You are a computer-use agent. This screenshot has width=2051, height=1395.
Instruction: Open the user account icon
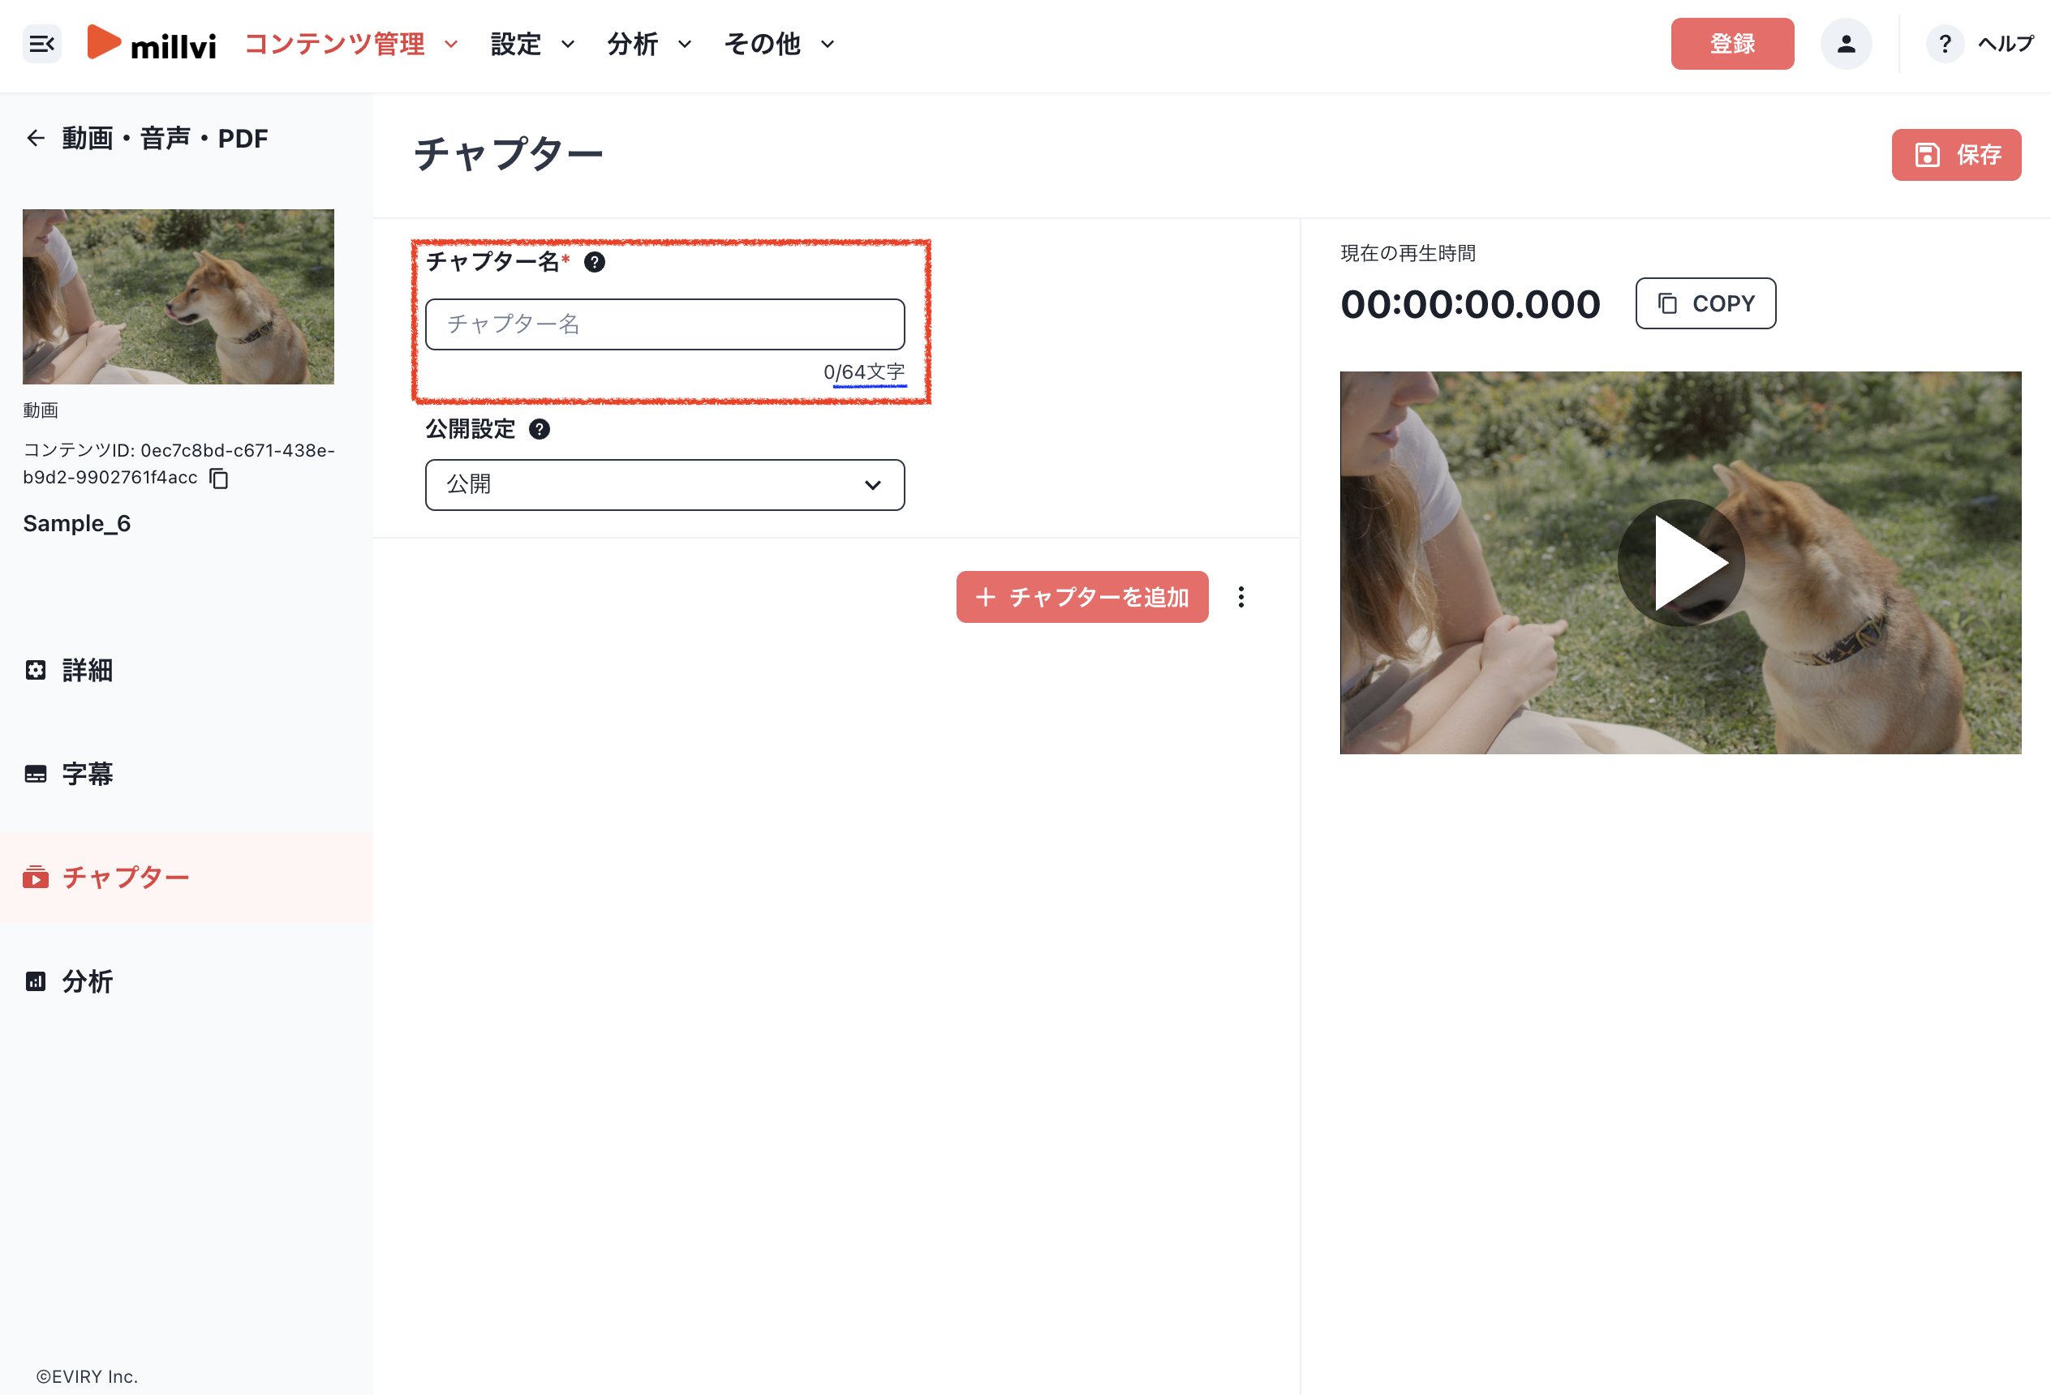[1846, 43]
